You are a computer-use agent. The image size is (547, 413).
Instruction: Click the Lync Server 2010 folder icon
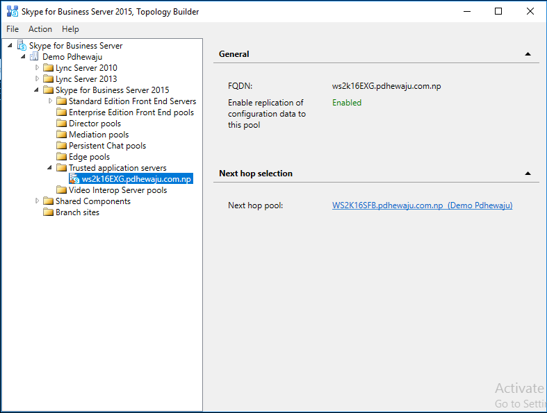point(48,67)
